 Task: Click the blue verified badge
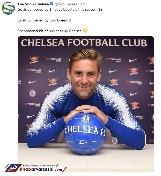pos(51,4)
